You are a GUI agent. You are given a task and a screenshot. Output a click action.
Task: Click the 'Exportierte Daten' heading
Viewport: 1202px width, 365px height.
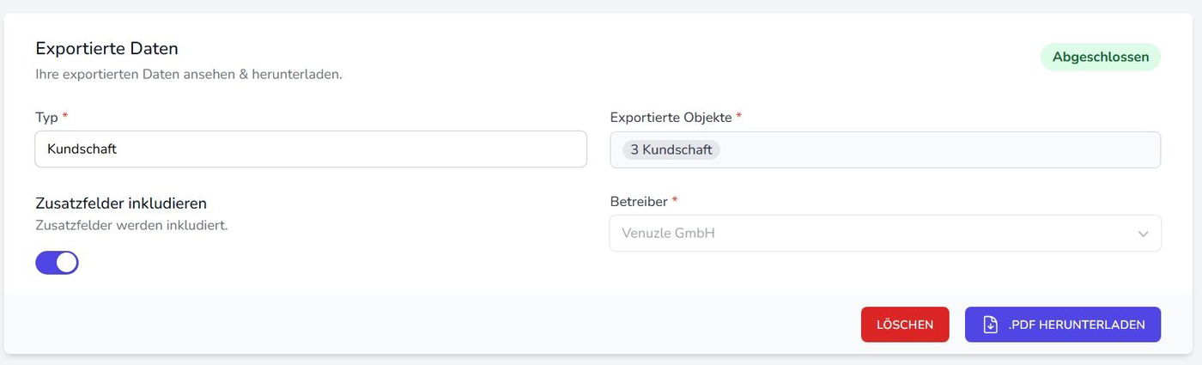pos(106,49)
